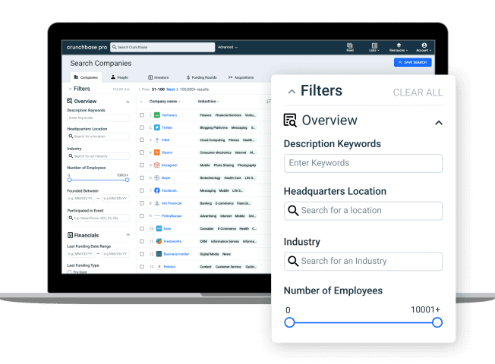
Task: Collapse Filters chevron in the enlarged panel
Action: pos(292,92)
